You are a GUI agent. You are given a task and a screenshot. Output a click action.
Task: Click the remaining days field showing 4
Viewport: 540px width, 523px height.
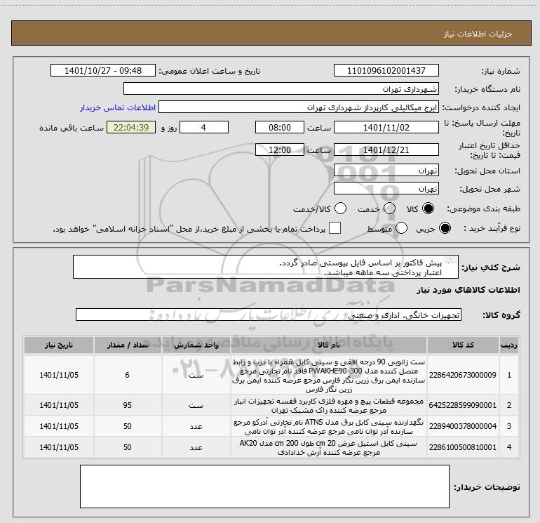click(204, 127)
